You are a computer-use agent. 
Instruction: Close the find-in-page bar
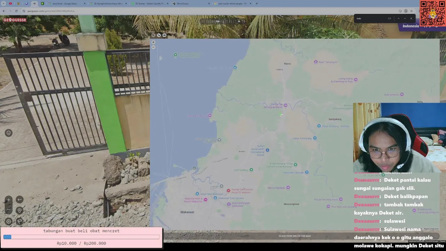click(x=411, y=18)
